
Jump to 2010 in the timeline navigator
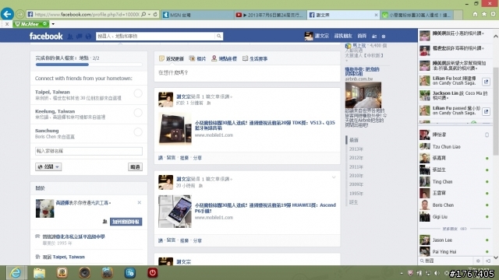pos(356,176)
